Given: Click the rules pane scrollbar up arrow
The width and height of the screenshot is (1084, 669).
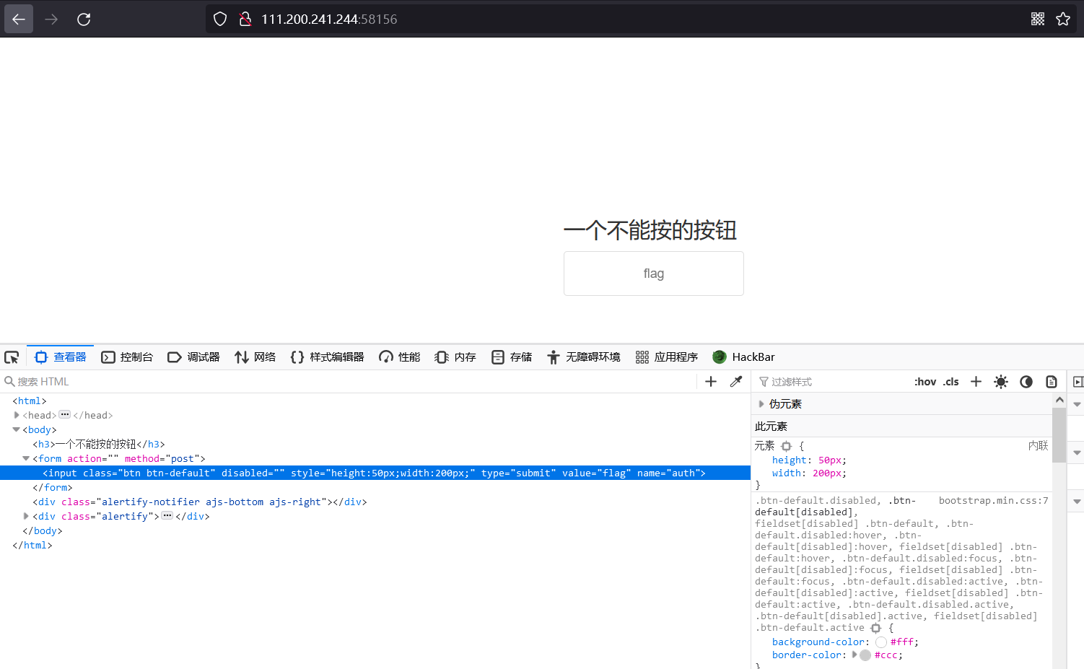Looking at the screenshot, I should (x=1059, y=400).
